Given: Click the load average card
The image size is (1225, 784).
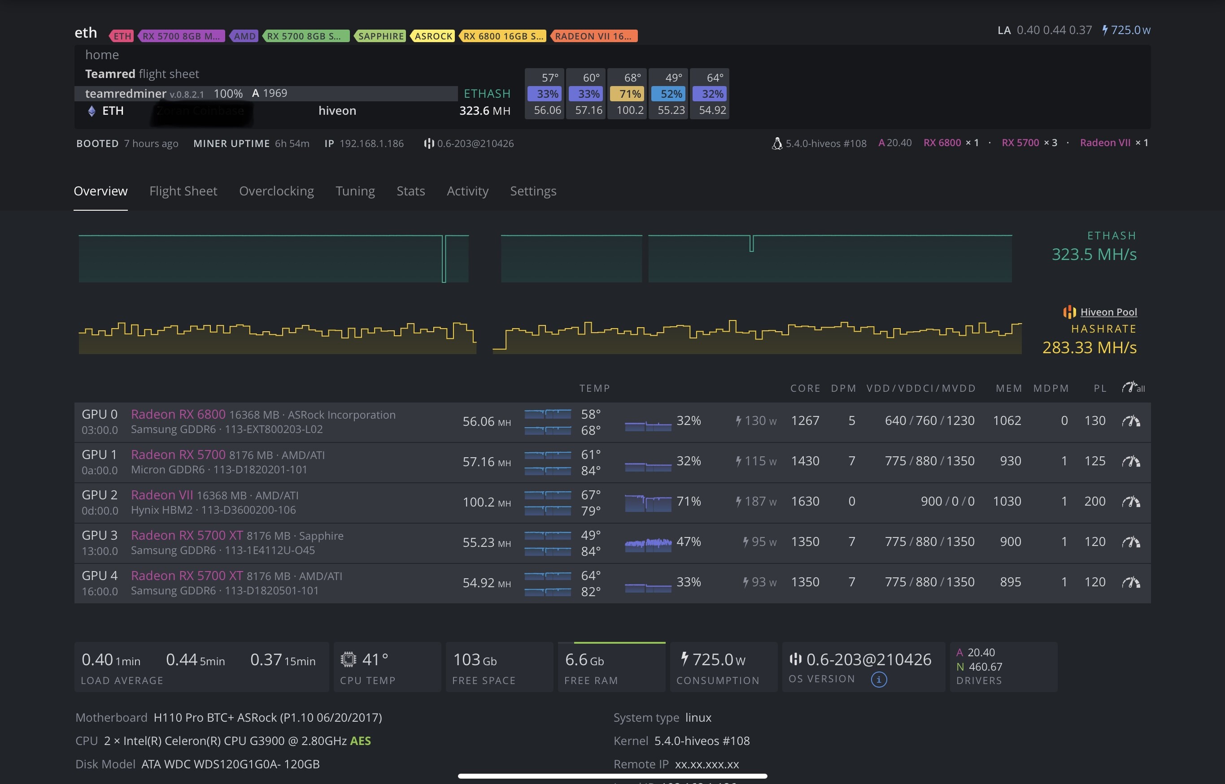Looking at the screenshot, I should click(202, 667).
